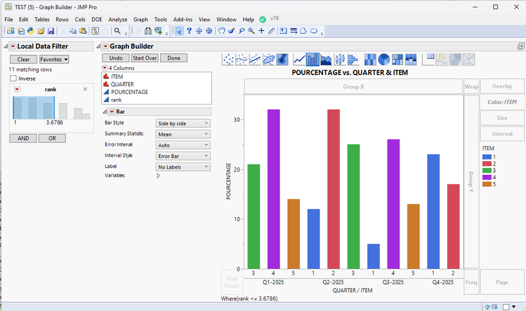Click the Save icon in toolbar

click(x=51, y=31)
